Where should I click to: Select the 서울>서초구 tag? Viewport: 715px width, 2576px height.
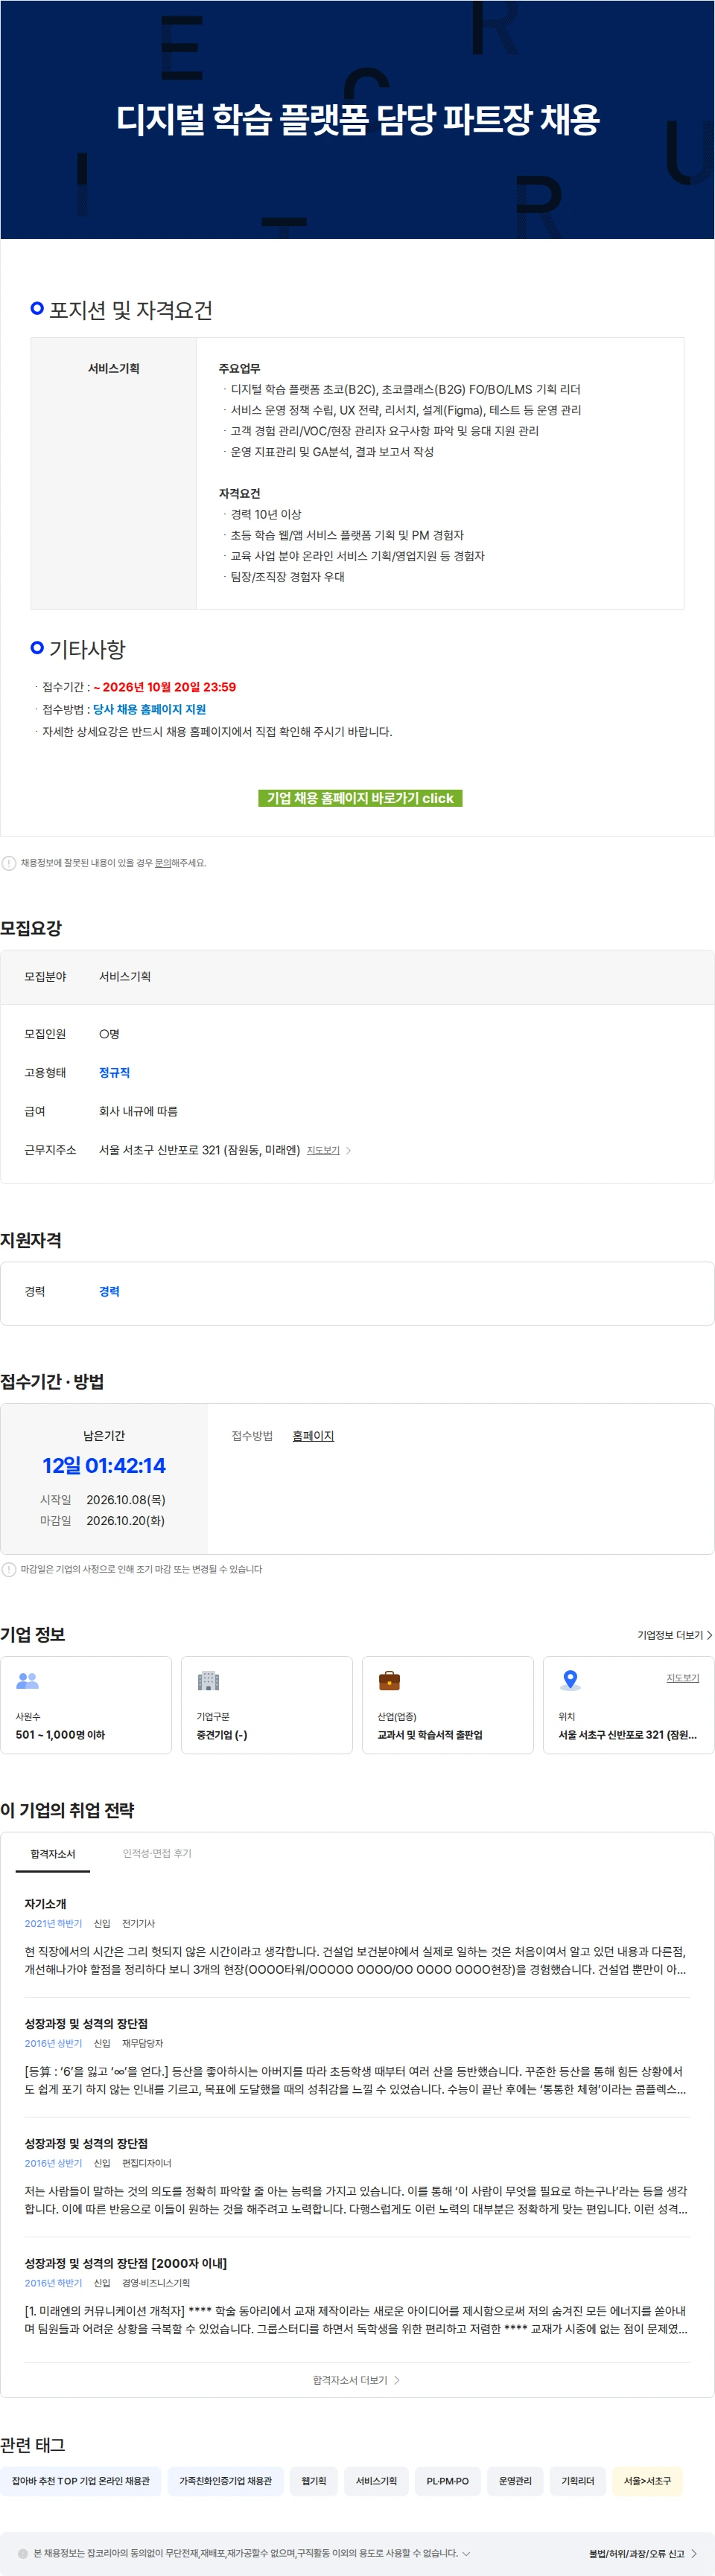pos(647,2481)
